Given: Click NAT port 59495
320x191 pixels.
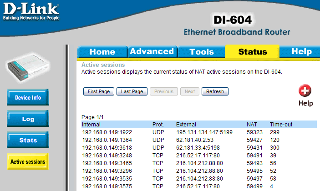Looking at the screenshot, I should (254, 171).
